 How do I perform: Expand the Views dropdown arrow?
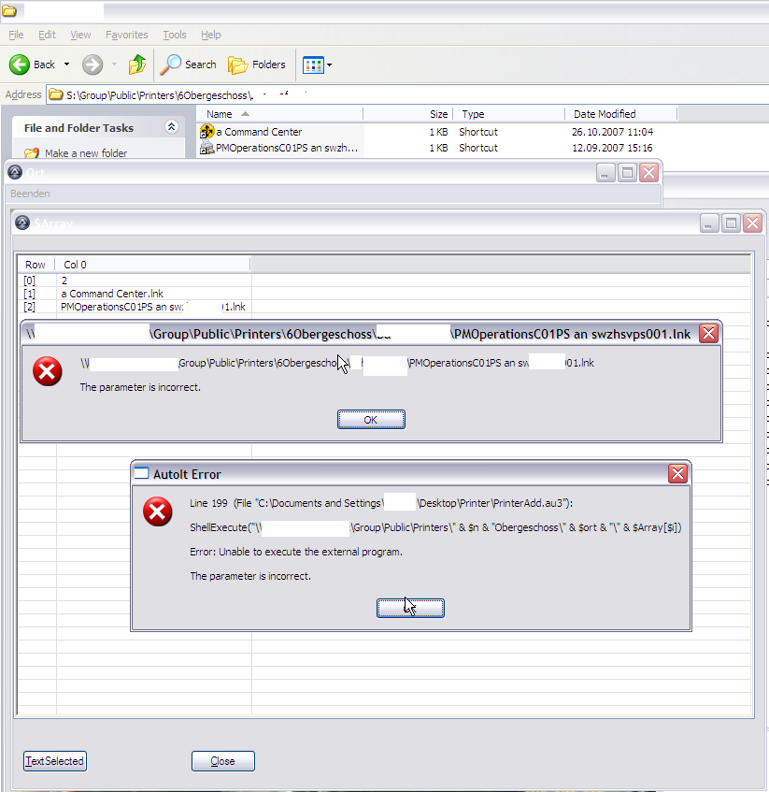329,65
